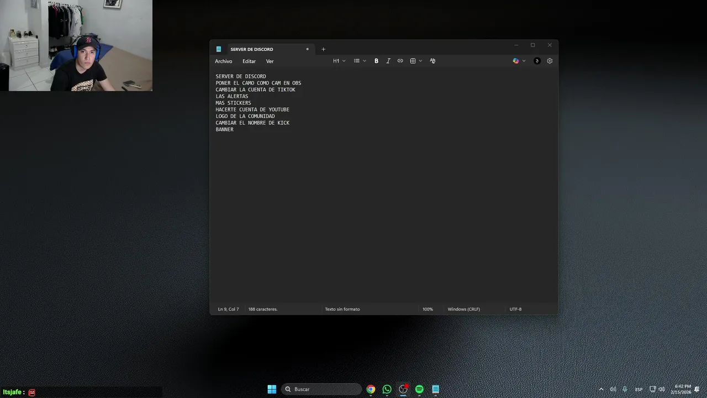Open the Archivo menu
The width and height of the screenshot is (707, 398).
point(224,61)
